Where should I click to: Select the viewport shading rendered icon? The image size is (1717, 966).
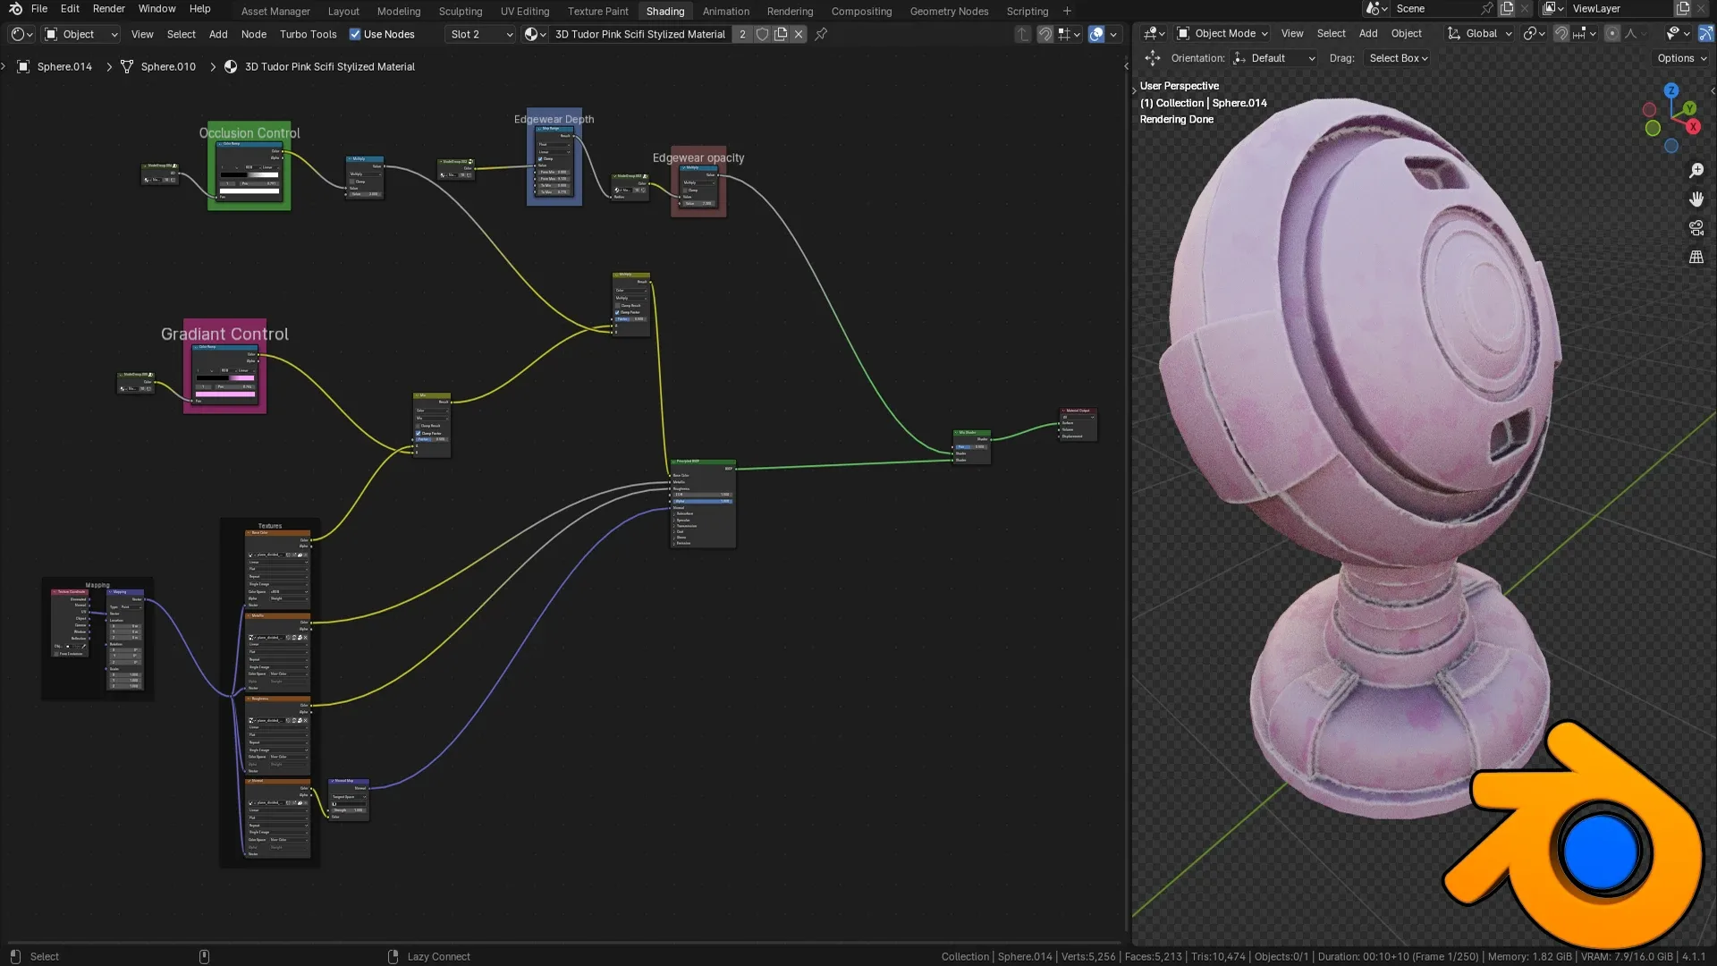point(1096,33)
